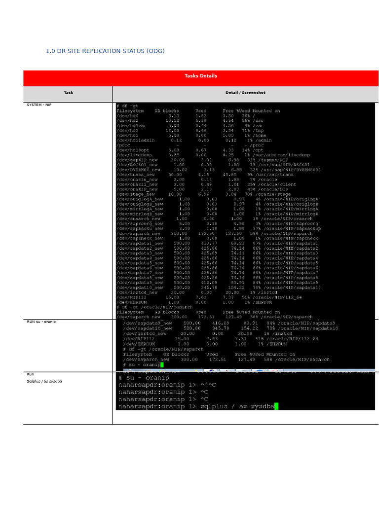Click the 'Detail / Screenshot' column header

click(x=245, y=94)
